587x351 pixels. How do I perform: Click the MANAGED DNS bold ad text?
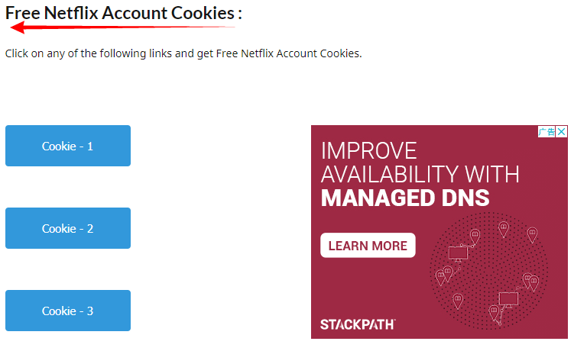click(x=405, y=198)
